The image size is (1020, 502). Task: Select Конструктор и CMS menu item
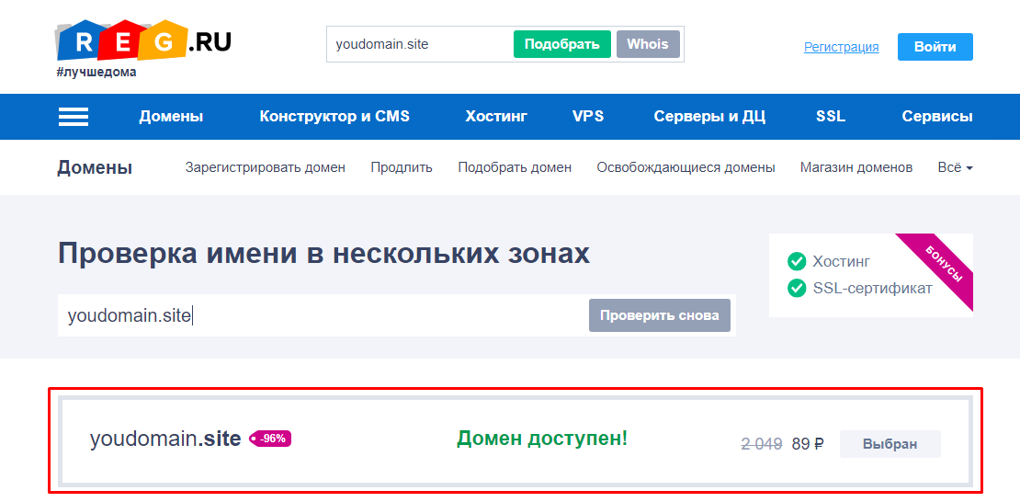(334, 117)
